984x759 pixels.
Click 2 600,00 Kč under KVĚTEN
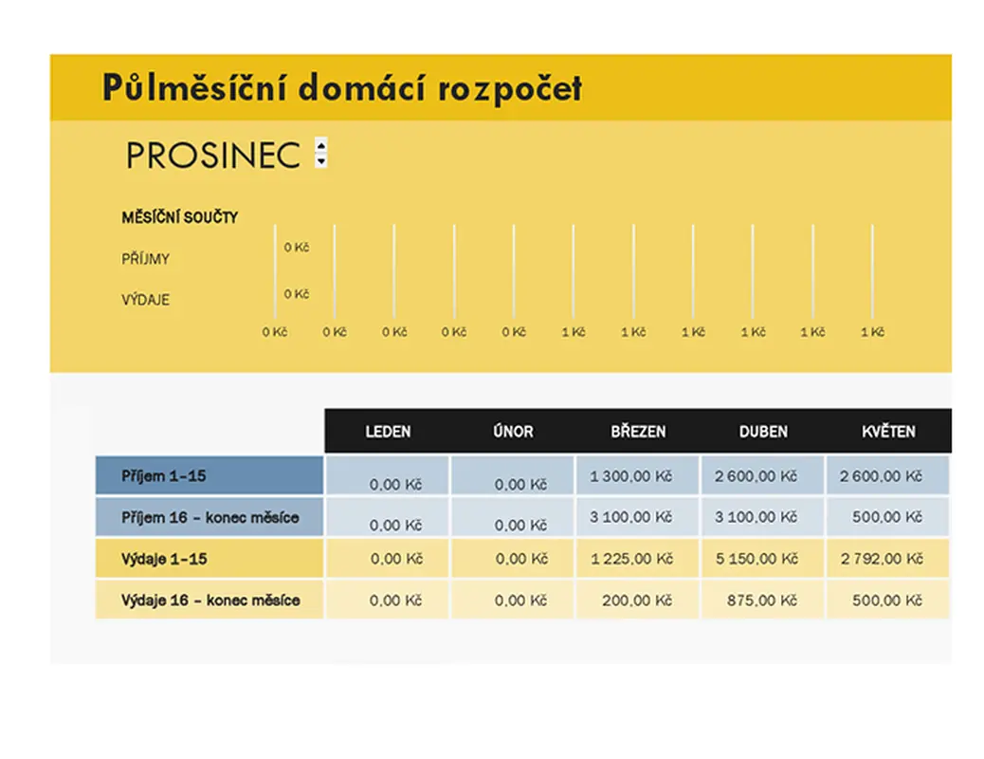(888, 475)
